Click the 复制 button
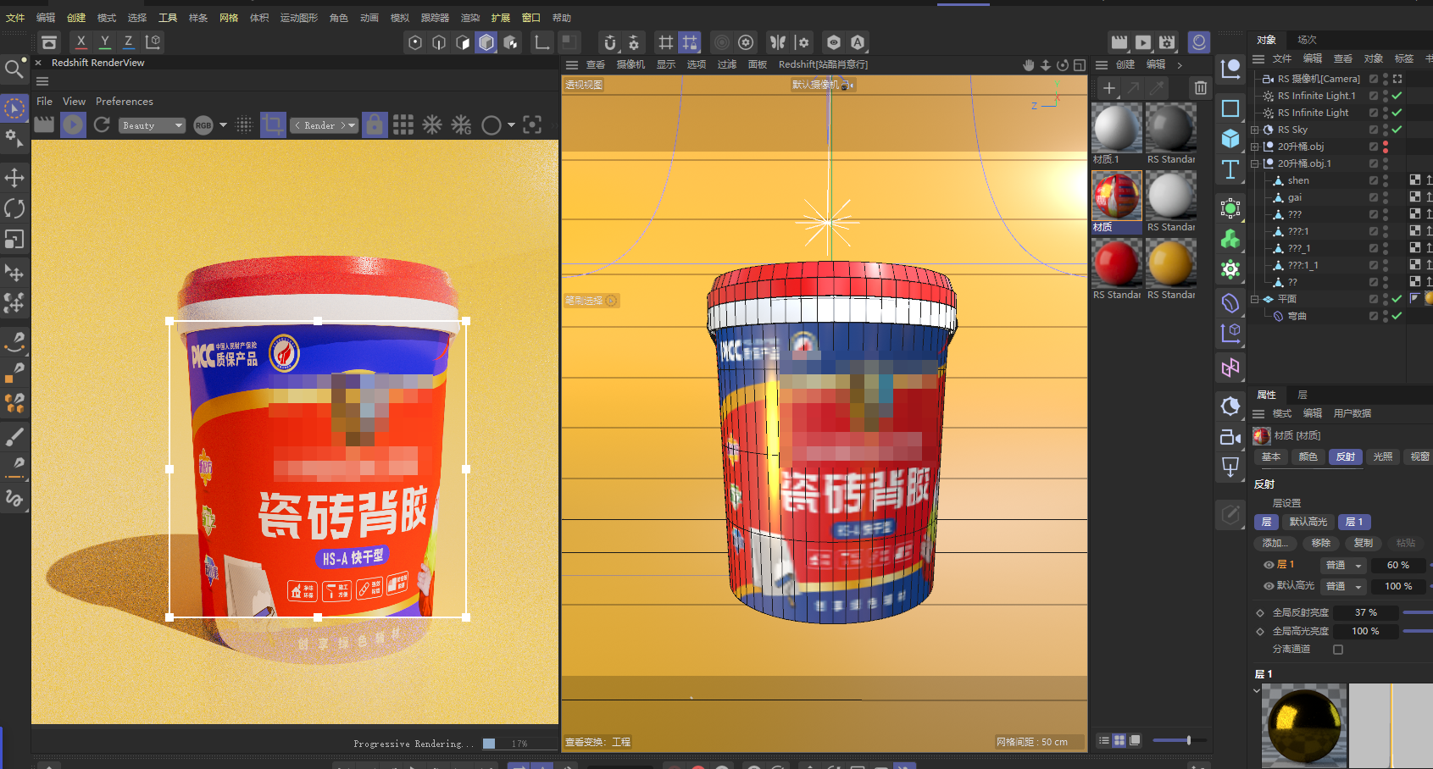 [1364, 543]
